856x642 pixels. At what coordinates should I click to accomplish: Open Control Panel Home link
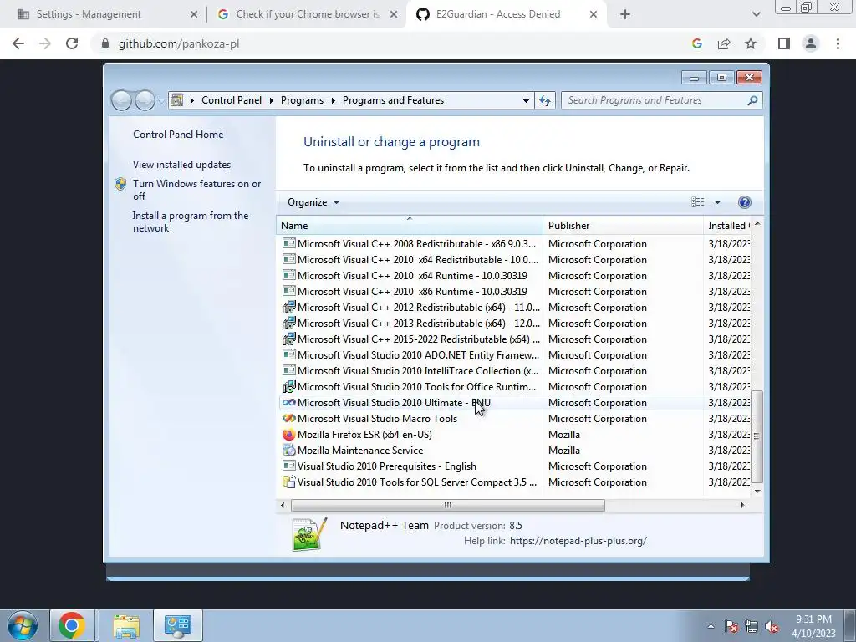coord(178,135)
